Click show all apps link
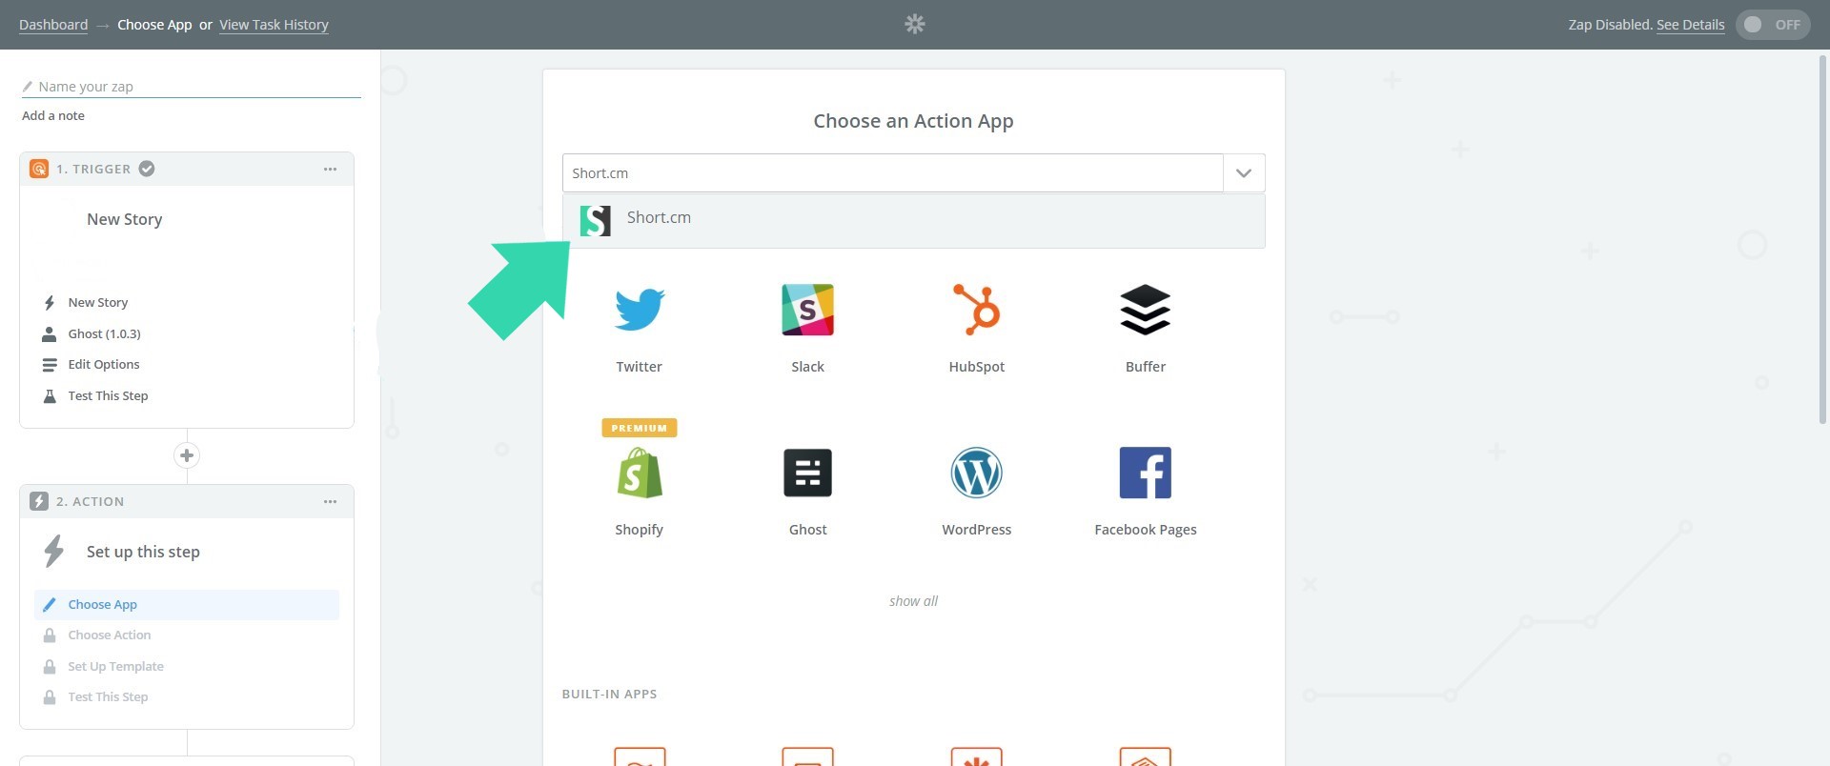This screenshot has height=766, width=1830. tap(913, 601)
